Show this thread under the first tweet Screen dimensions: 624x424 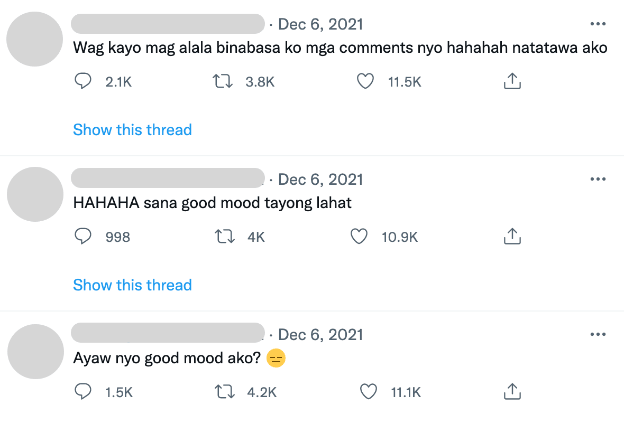132,130
